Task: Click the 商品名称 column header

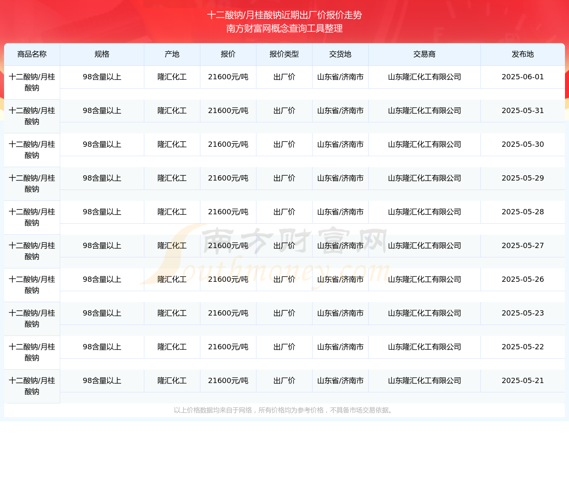Action: point(32,54)
